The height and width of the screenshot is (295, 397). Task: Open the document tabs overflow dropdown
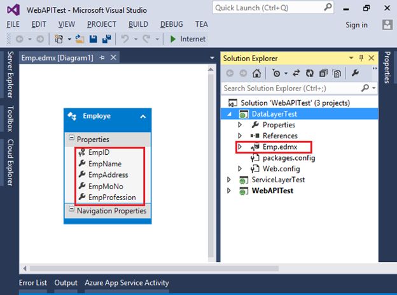tap(212, 58)
